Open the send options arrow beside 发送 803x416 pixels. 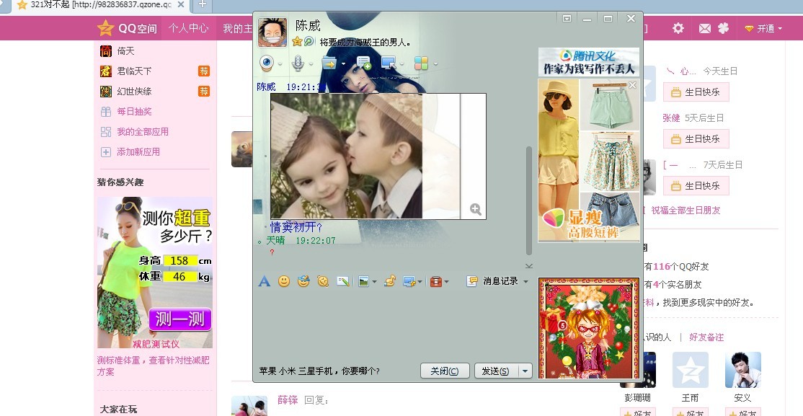pyautogui.click(x=526, y=371)
